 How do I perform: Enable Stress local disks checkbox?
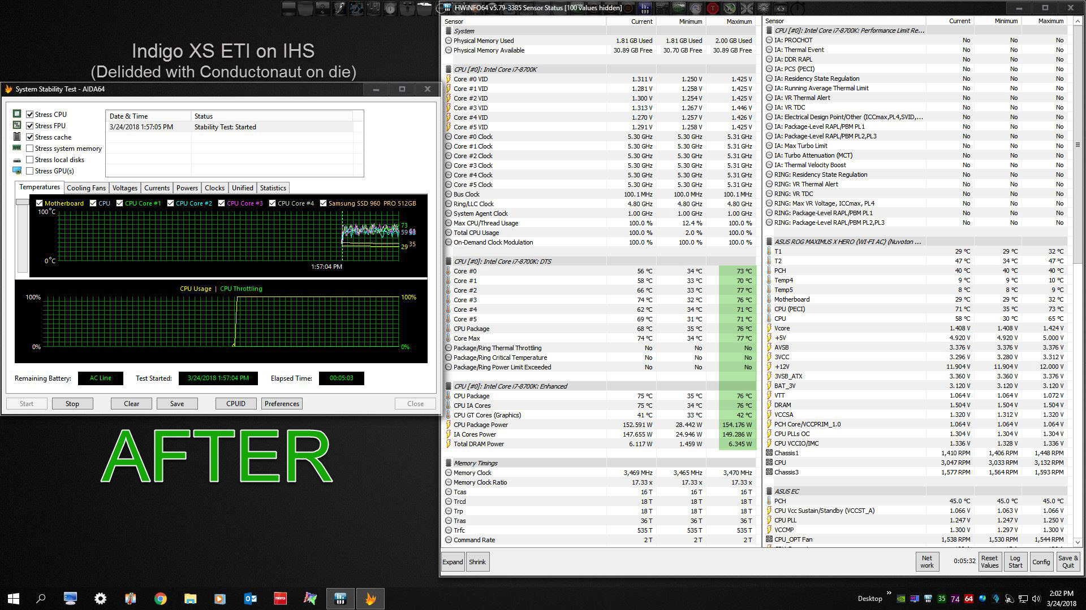tap(30, 160)
